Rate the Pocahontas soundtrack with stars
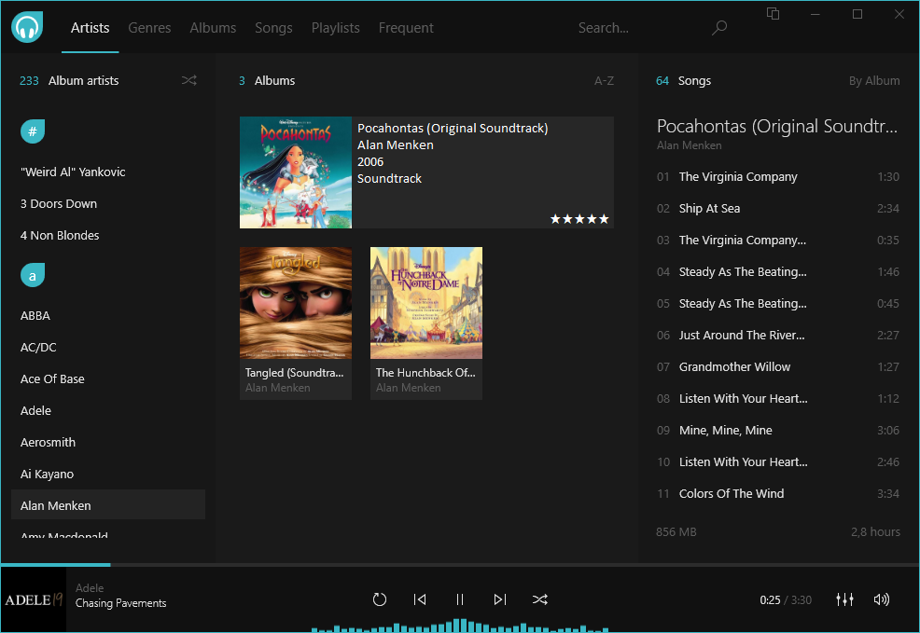The height and width of the screenshot is (633, 920). click(x=578, y=218)
